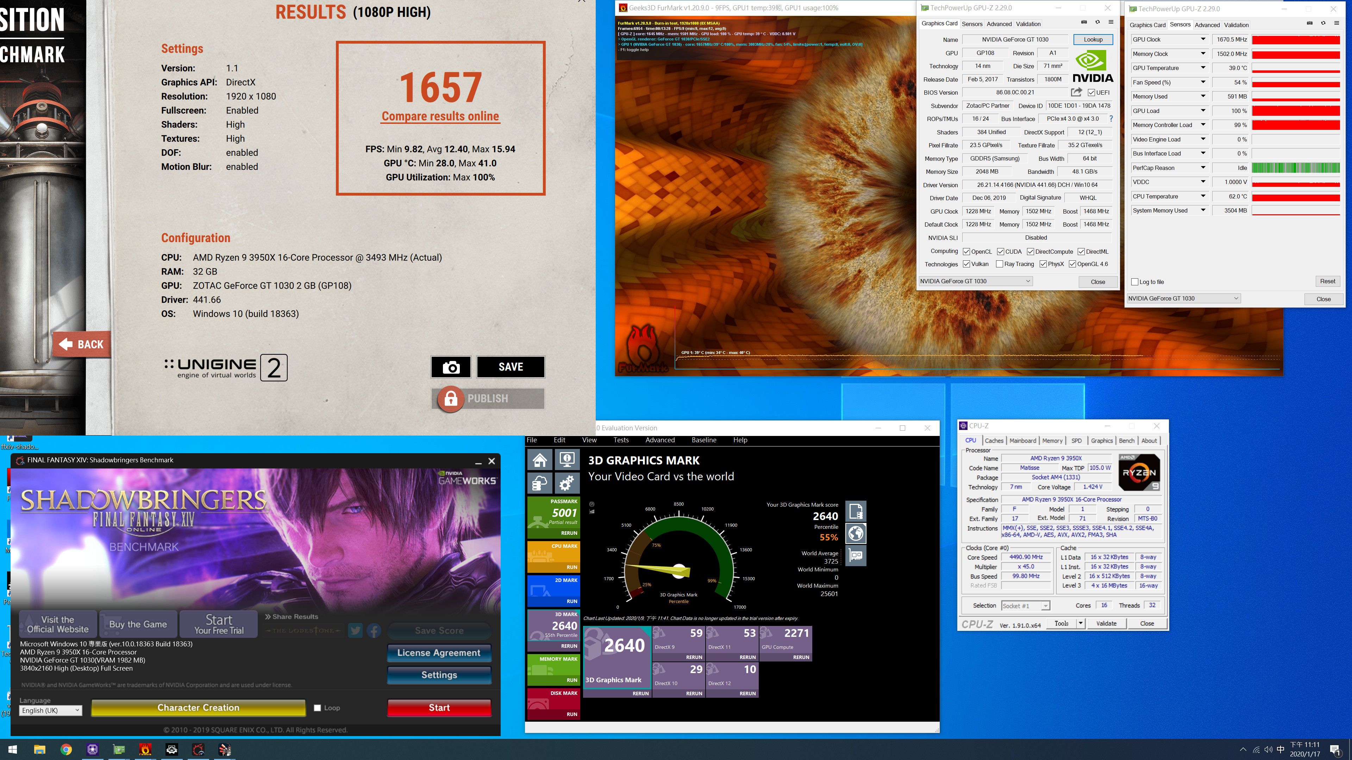
Task: Switch to Caches tab in CPU-Z
Action: point(994,441)
